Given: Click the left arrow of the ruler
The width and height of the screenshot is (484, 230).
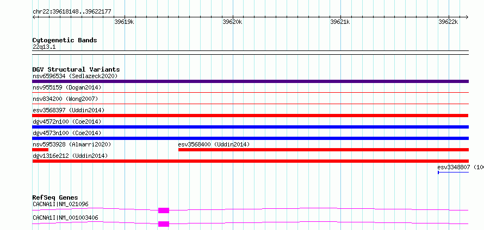Looking at the screenshot, I should [x=34, y=17].
